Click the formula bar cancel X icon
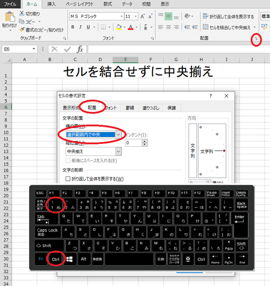 (55, 49)
